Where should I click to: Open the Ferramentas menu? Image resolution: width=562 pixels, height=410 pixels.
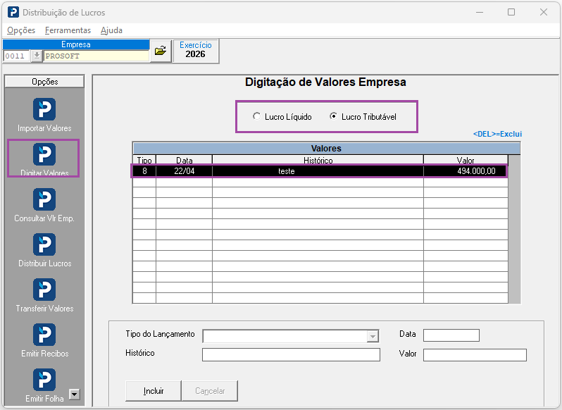coord(68,30)
